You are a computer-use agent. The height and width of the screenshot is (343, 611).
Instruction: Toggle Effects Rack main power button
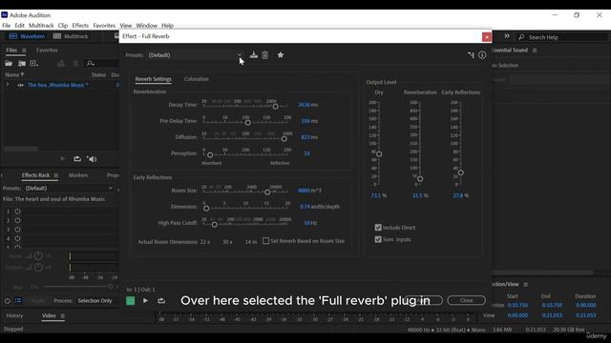click(8, 301)
